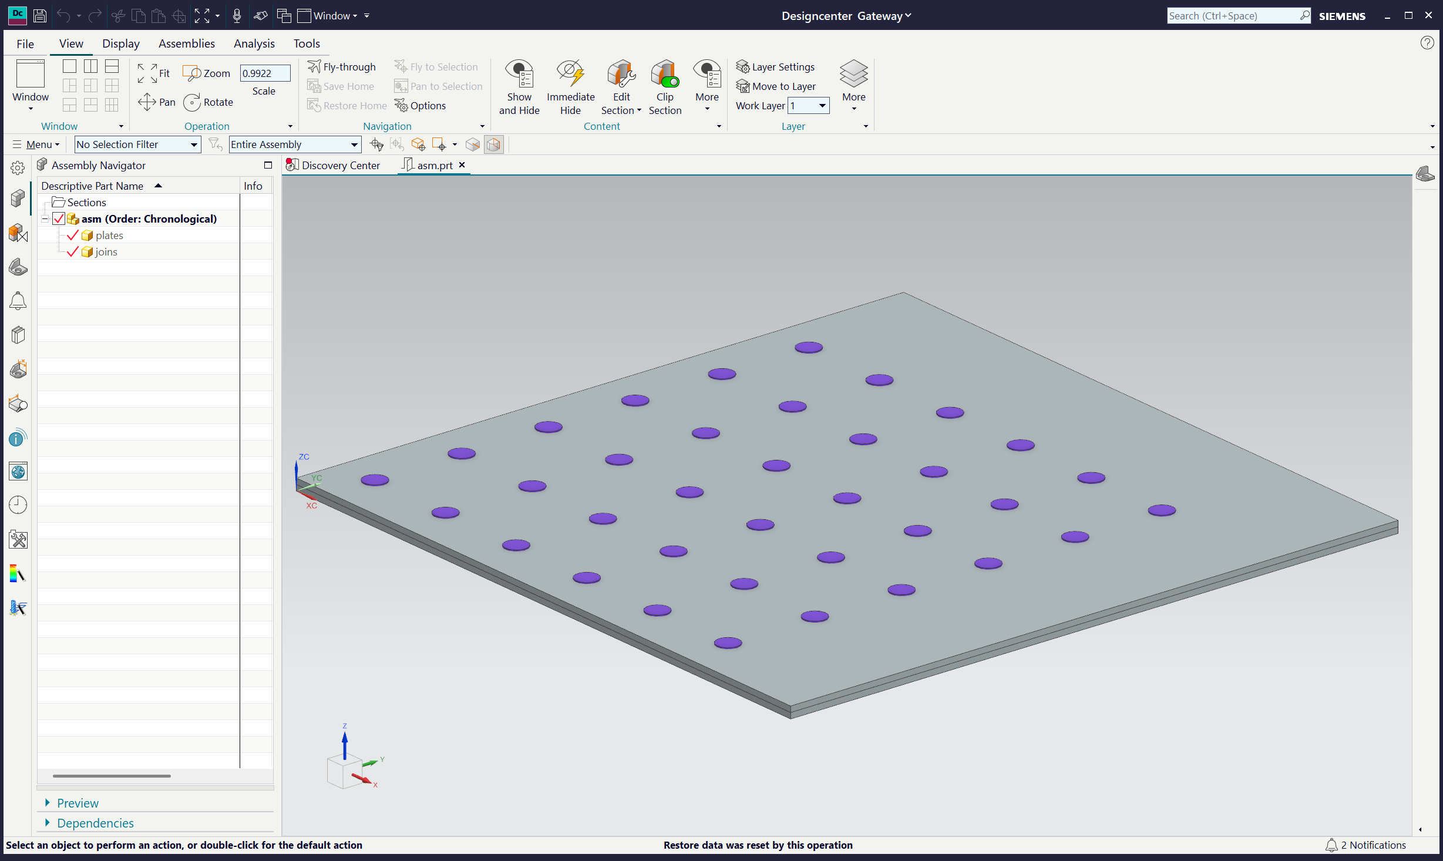Toggle visibility check of plates component

[73, 236]
